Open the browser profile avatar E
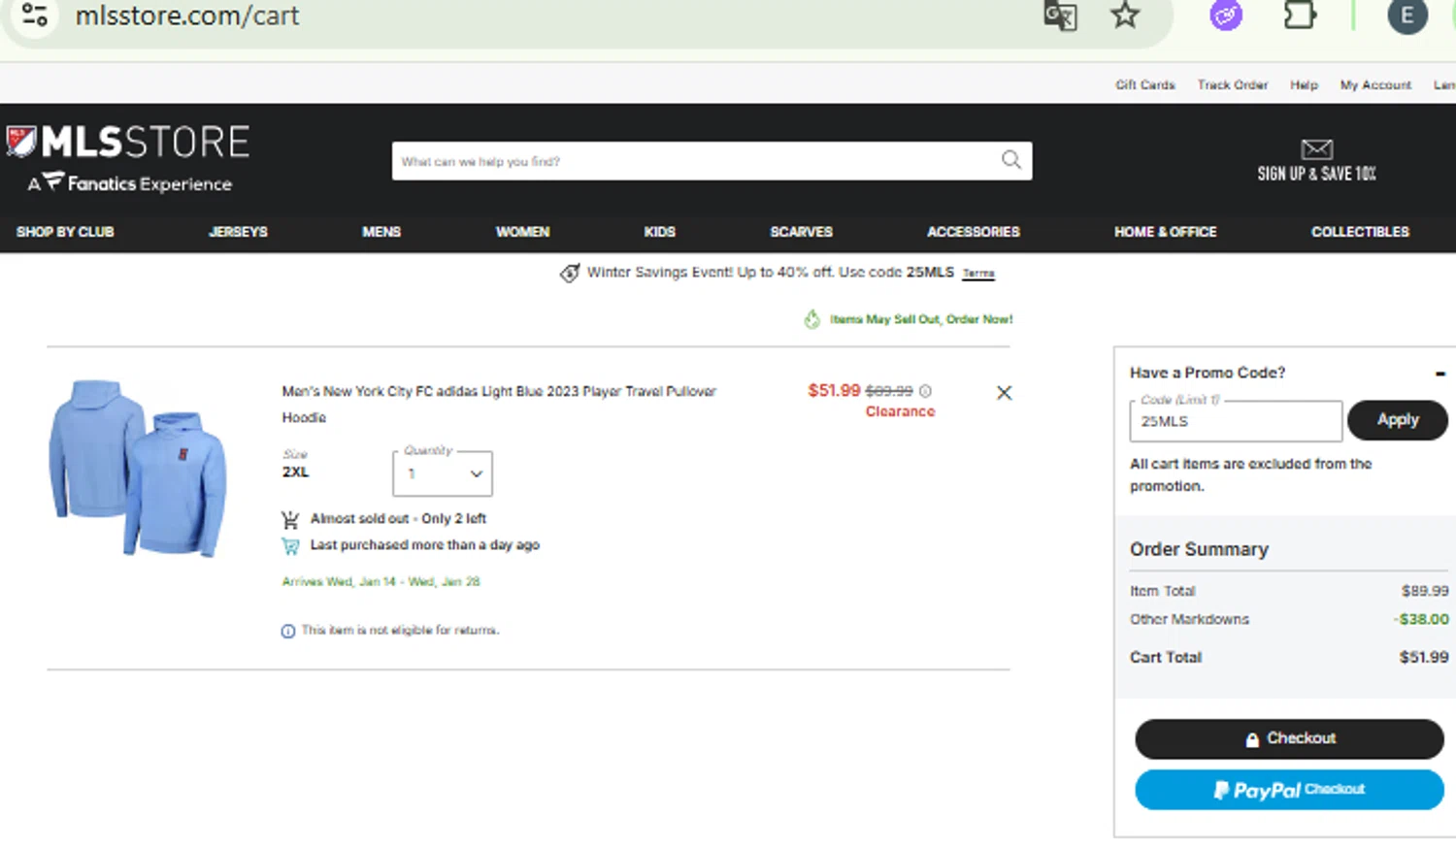This screenshot has height=848, width=1456. point(1407,16)
